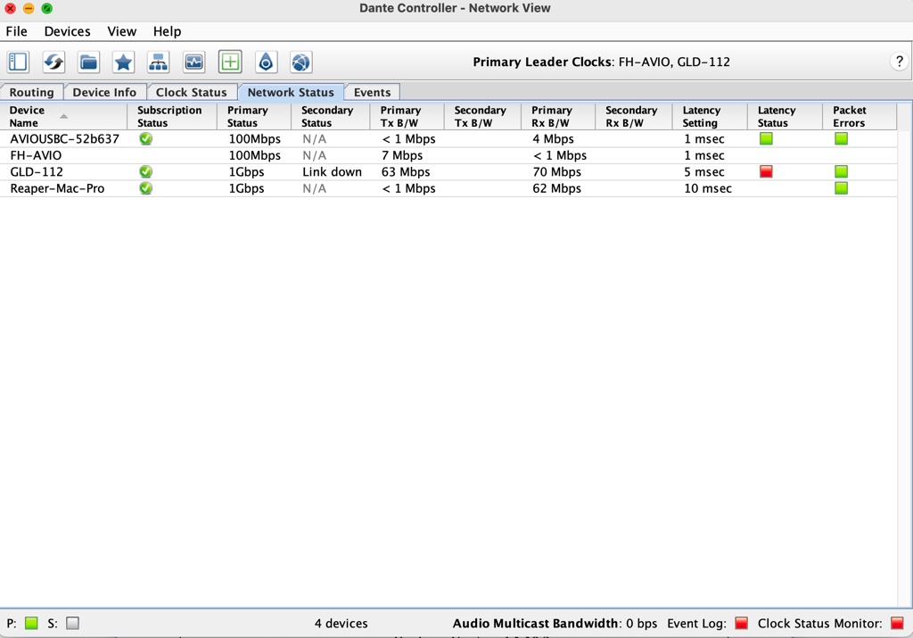913x638 pixels.
Task: Select the Reaper-Mac-Pro device name
Action: pos(57,188)
